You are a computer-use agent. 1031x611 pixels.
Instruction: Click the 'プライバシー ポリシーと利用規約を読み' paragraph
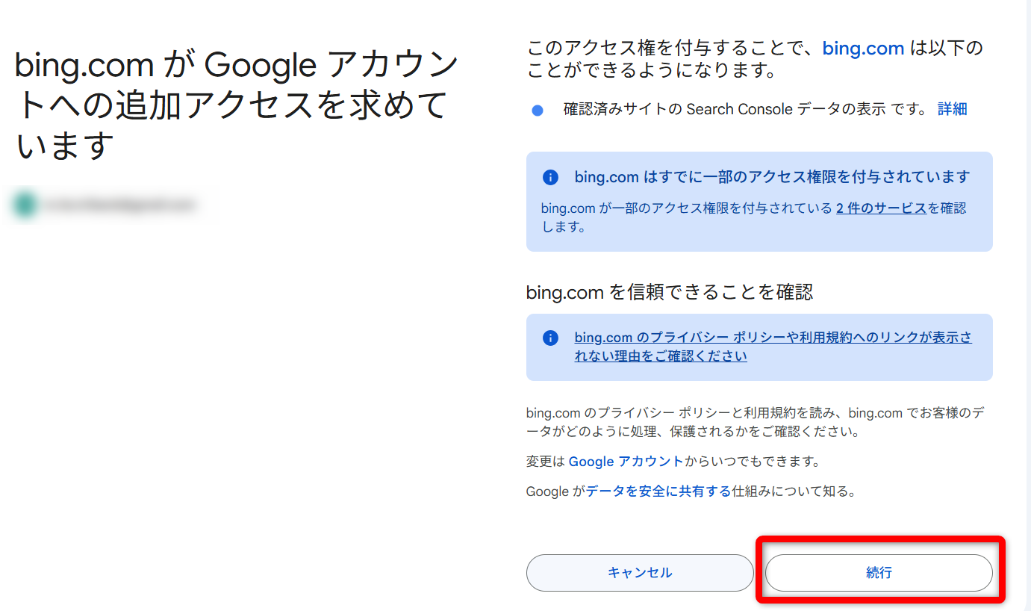pyautogui.click(x=754, y=422)
